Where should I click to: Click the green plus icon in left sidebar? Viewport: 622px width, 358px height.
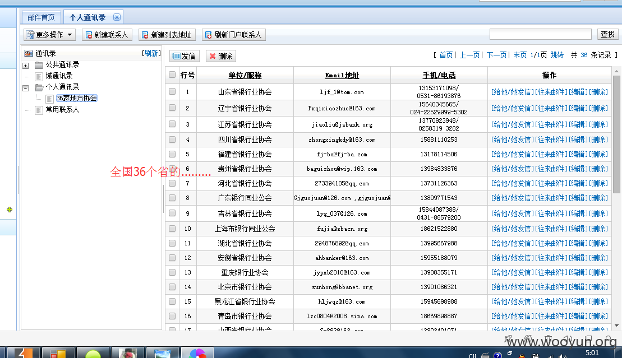pos(10,210)
